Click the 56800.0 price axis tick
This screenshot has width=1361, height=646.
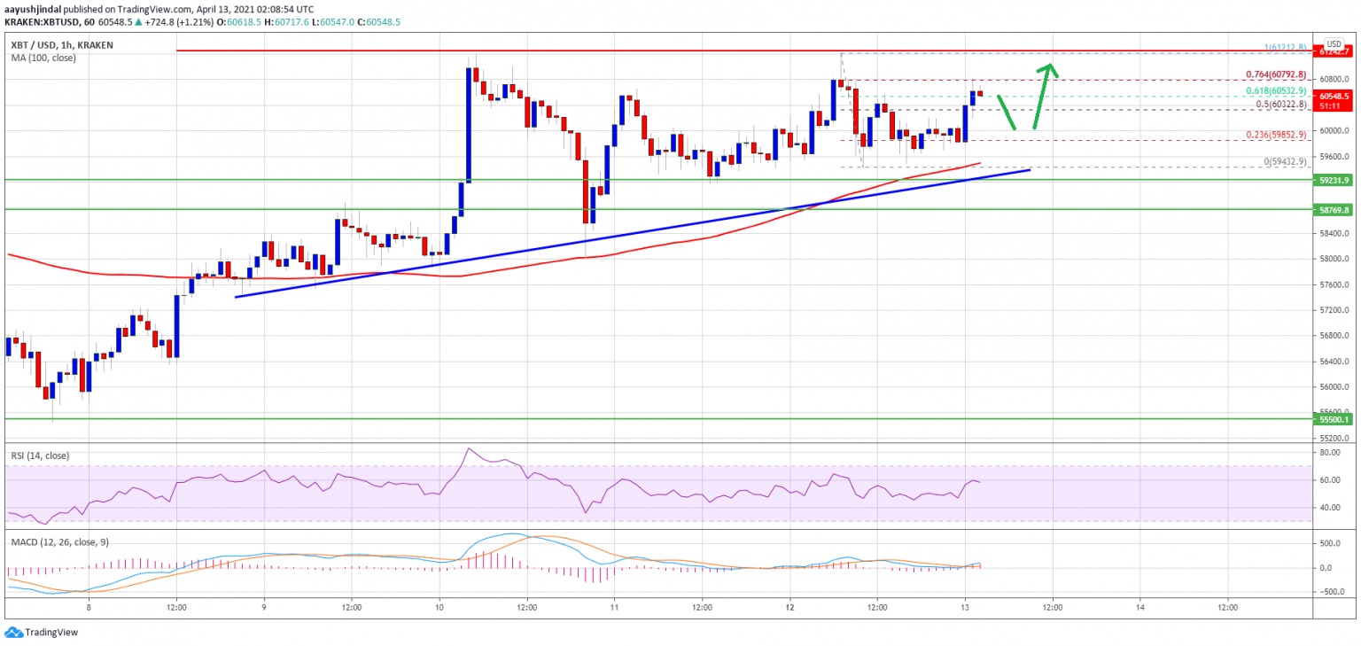pyautogui.click(x=1334, y=336)
